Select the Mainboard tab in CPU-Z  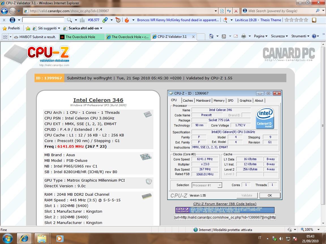[x=203, y=101]
